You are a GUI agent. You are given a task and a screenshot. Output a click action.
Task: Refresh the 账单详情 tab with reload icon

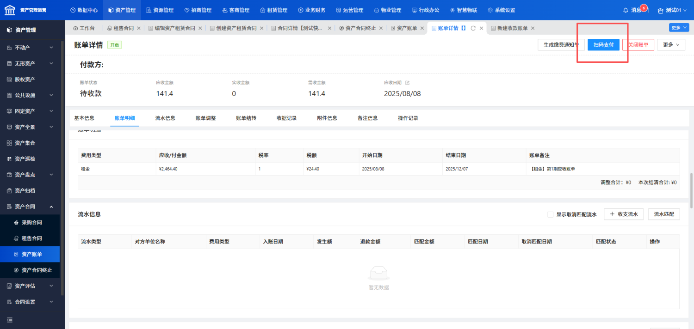[473, 28]
